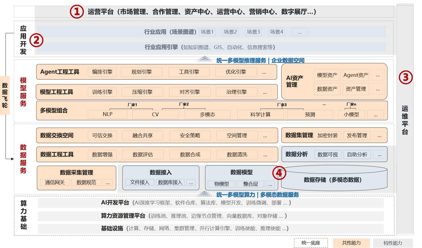Click the 特性能力 gray legend swatch
Viewport: 422px width, 248px height.
(x=393, y=243)
